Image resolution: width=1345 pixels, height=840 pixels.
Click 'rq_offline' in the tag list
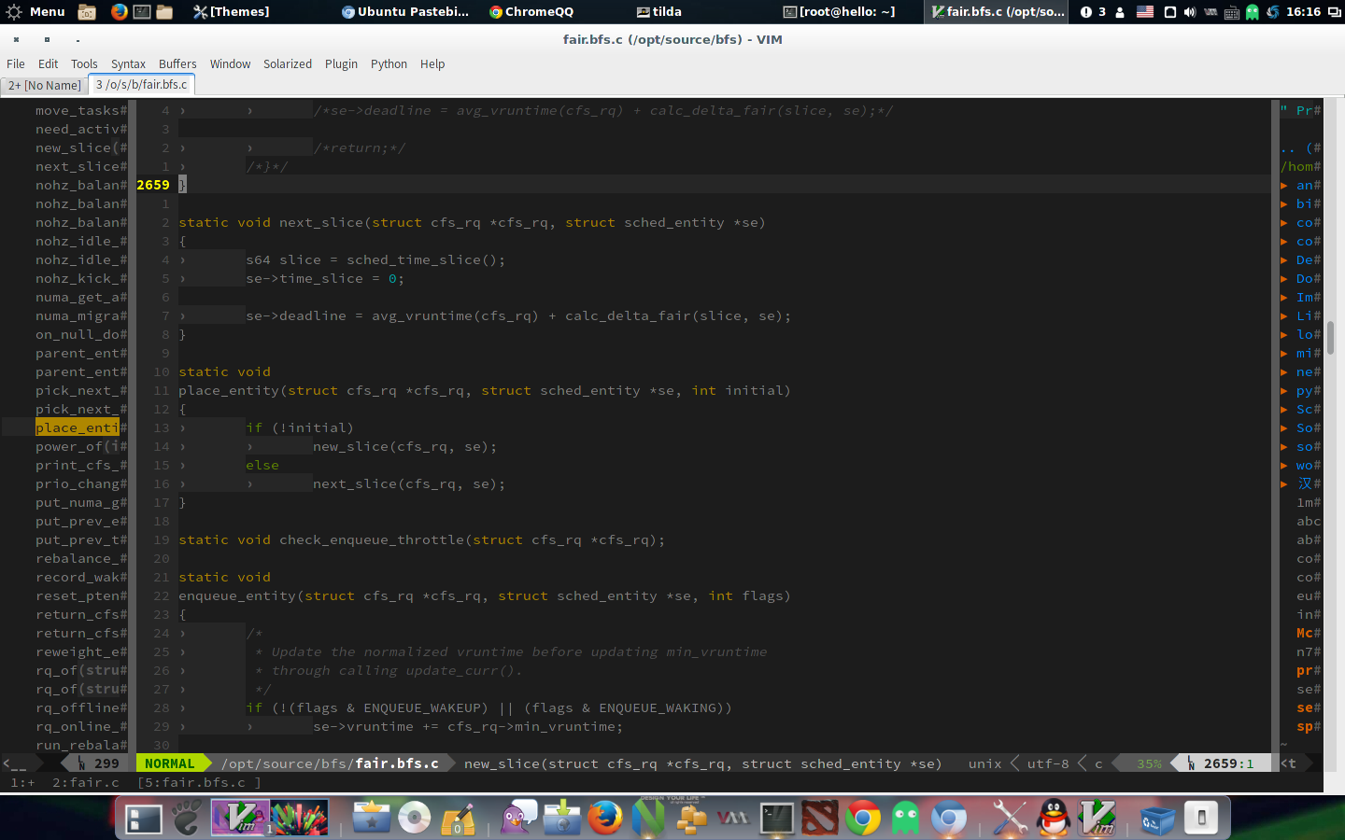point(78,707)
